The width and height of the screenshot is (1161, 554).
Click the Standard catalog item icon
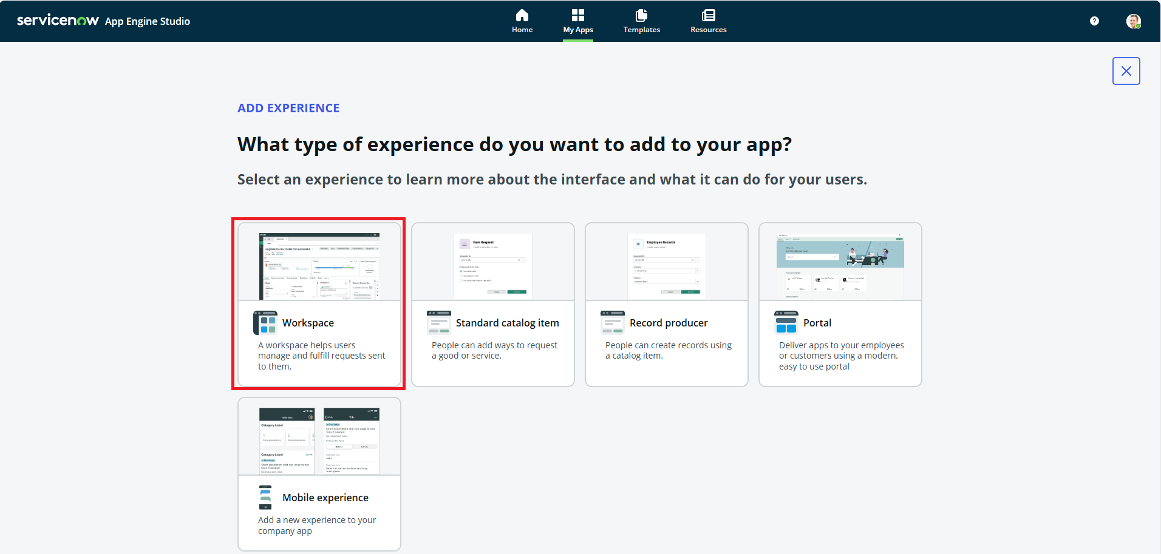pyautogui.click(x=439, y=323)
